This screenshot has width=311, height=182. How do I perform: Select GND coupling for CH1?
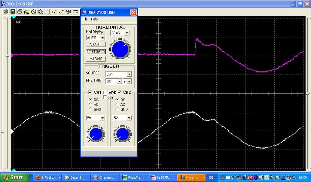click(x=90, y=109)
